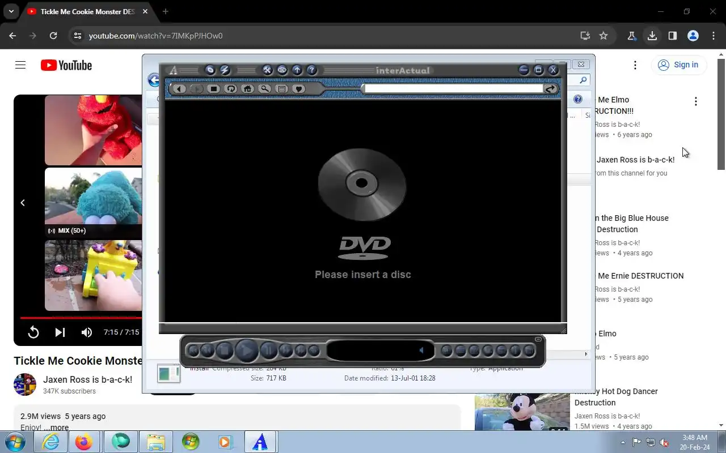The height and width of the screenshot is (453, 726).
Task: Bookmark this page with the star icon
Action: pyautogui.click(x=603, y=36)
